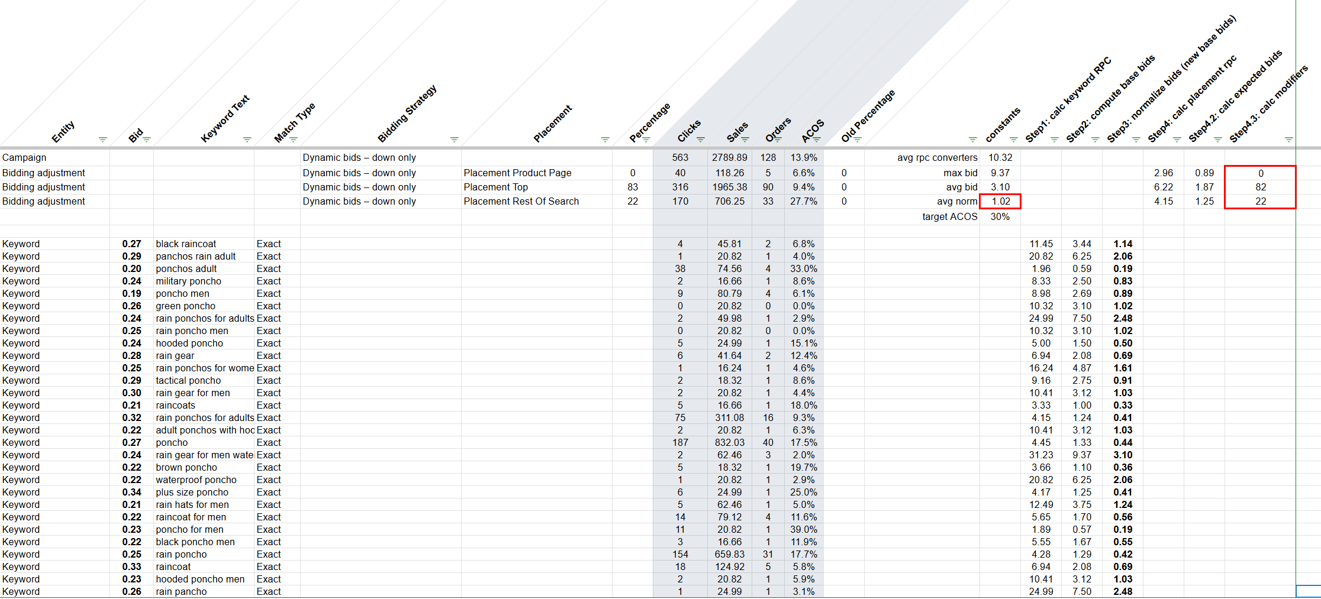Select the 'hooded poncho men' keyword cell
Viewport: 1321px width, 599px height.
(204, 579)
